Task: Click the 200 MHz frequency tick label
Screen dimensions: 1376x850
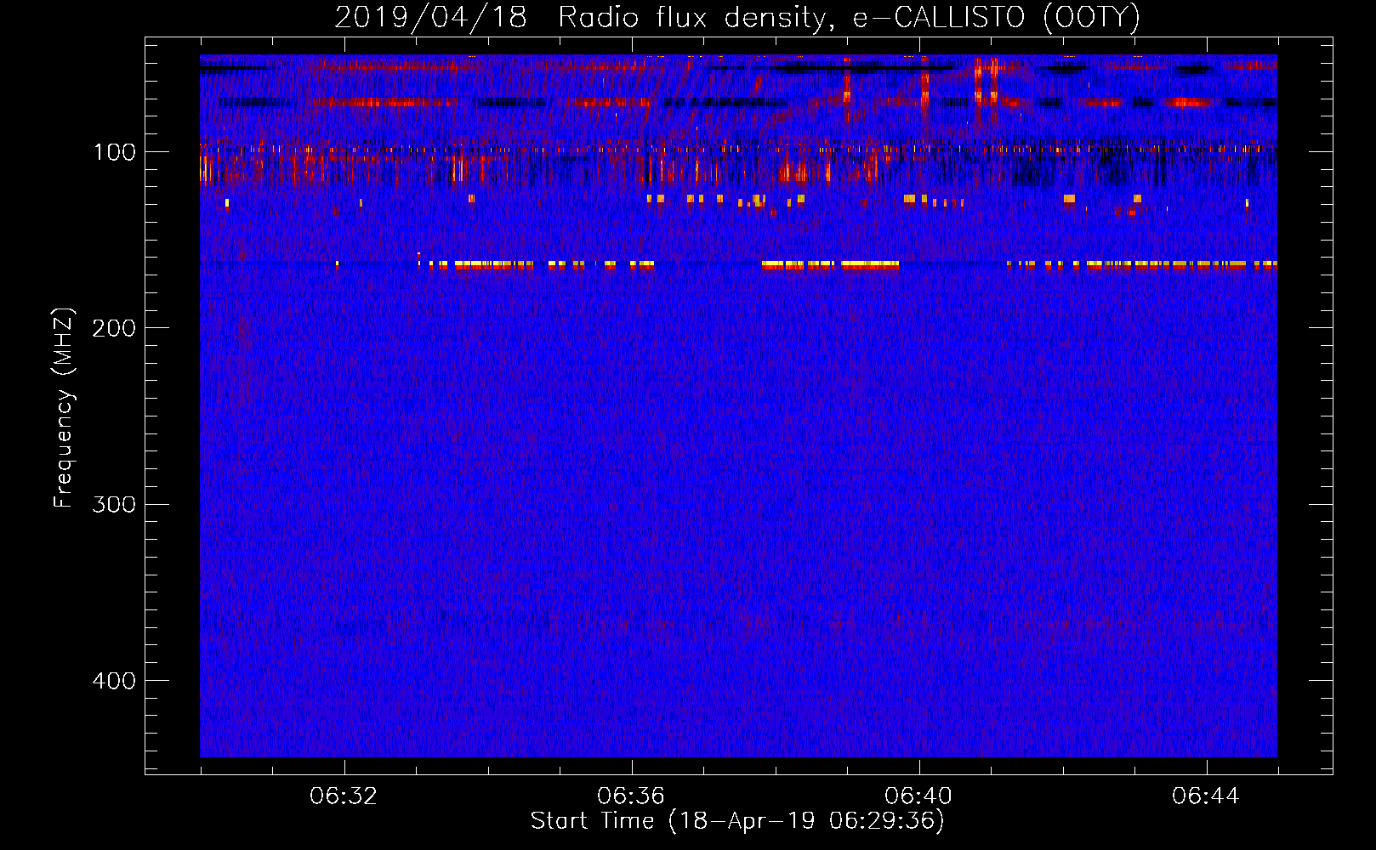Action: (113, 328)
